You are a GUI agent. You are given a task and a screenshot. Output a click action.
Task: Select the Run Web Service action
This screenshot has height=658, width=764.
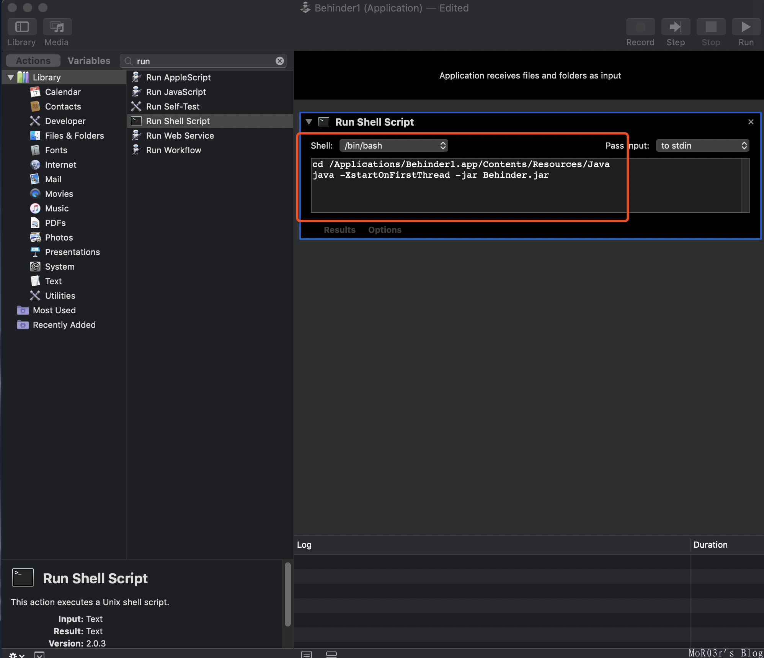[210, 136]
